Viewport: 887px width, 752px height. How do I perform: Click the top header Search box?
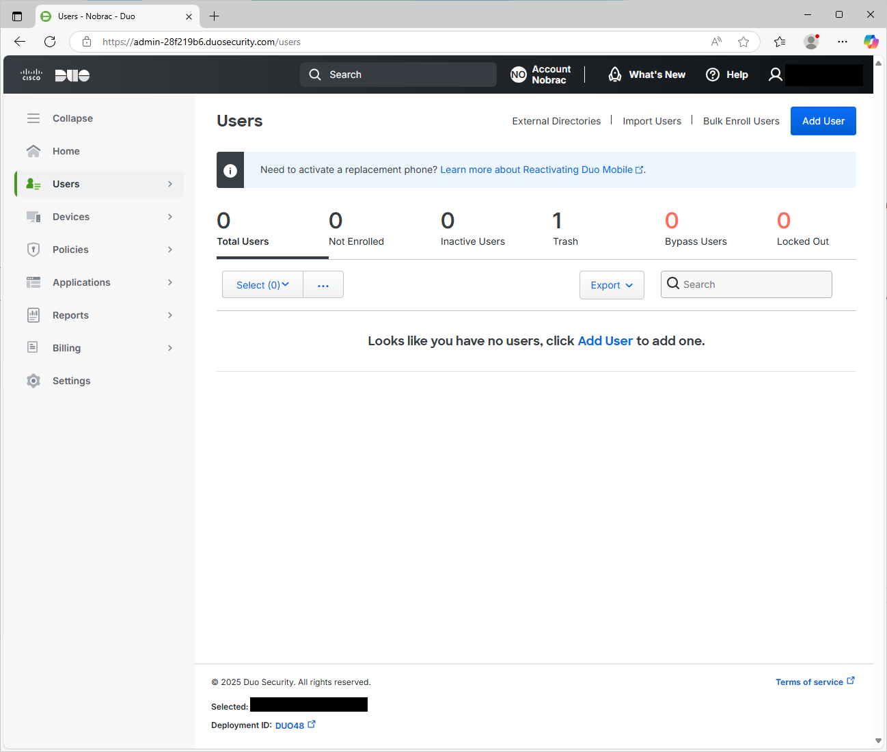[398, 75]
